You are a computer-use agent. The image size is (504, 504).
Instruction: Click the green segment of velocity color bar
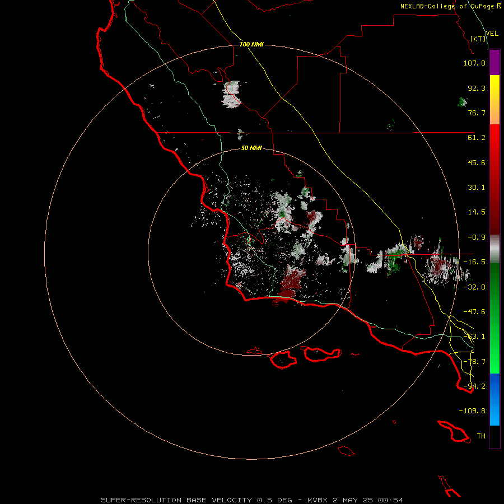(494, 318)
